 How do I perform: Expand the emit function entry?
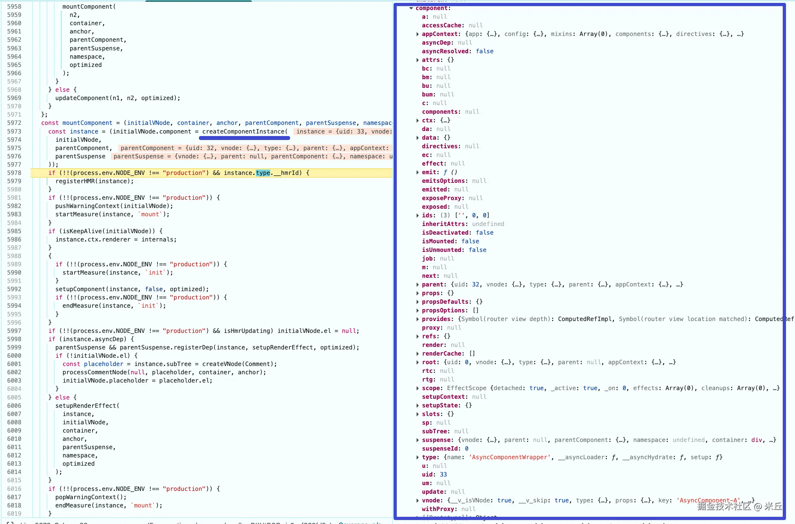coord(417,172)
